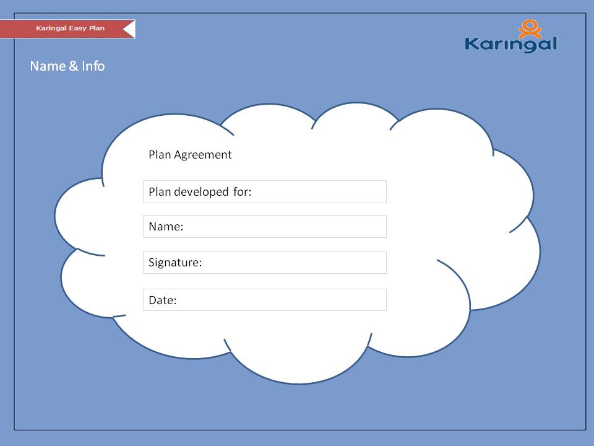The height and width of the screenshot is (446, 594).
Task: Click the 'Plan developed for:' label text
Action: (x=200, y=192)
